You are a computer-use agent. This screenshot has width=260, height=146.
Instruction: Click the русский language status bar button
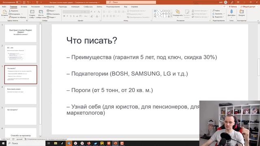pyautogui.click(x=19, y=139)
